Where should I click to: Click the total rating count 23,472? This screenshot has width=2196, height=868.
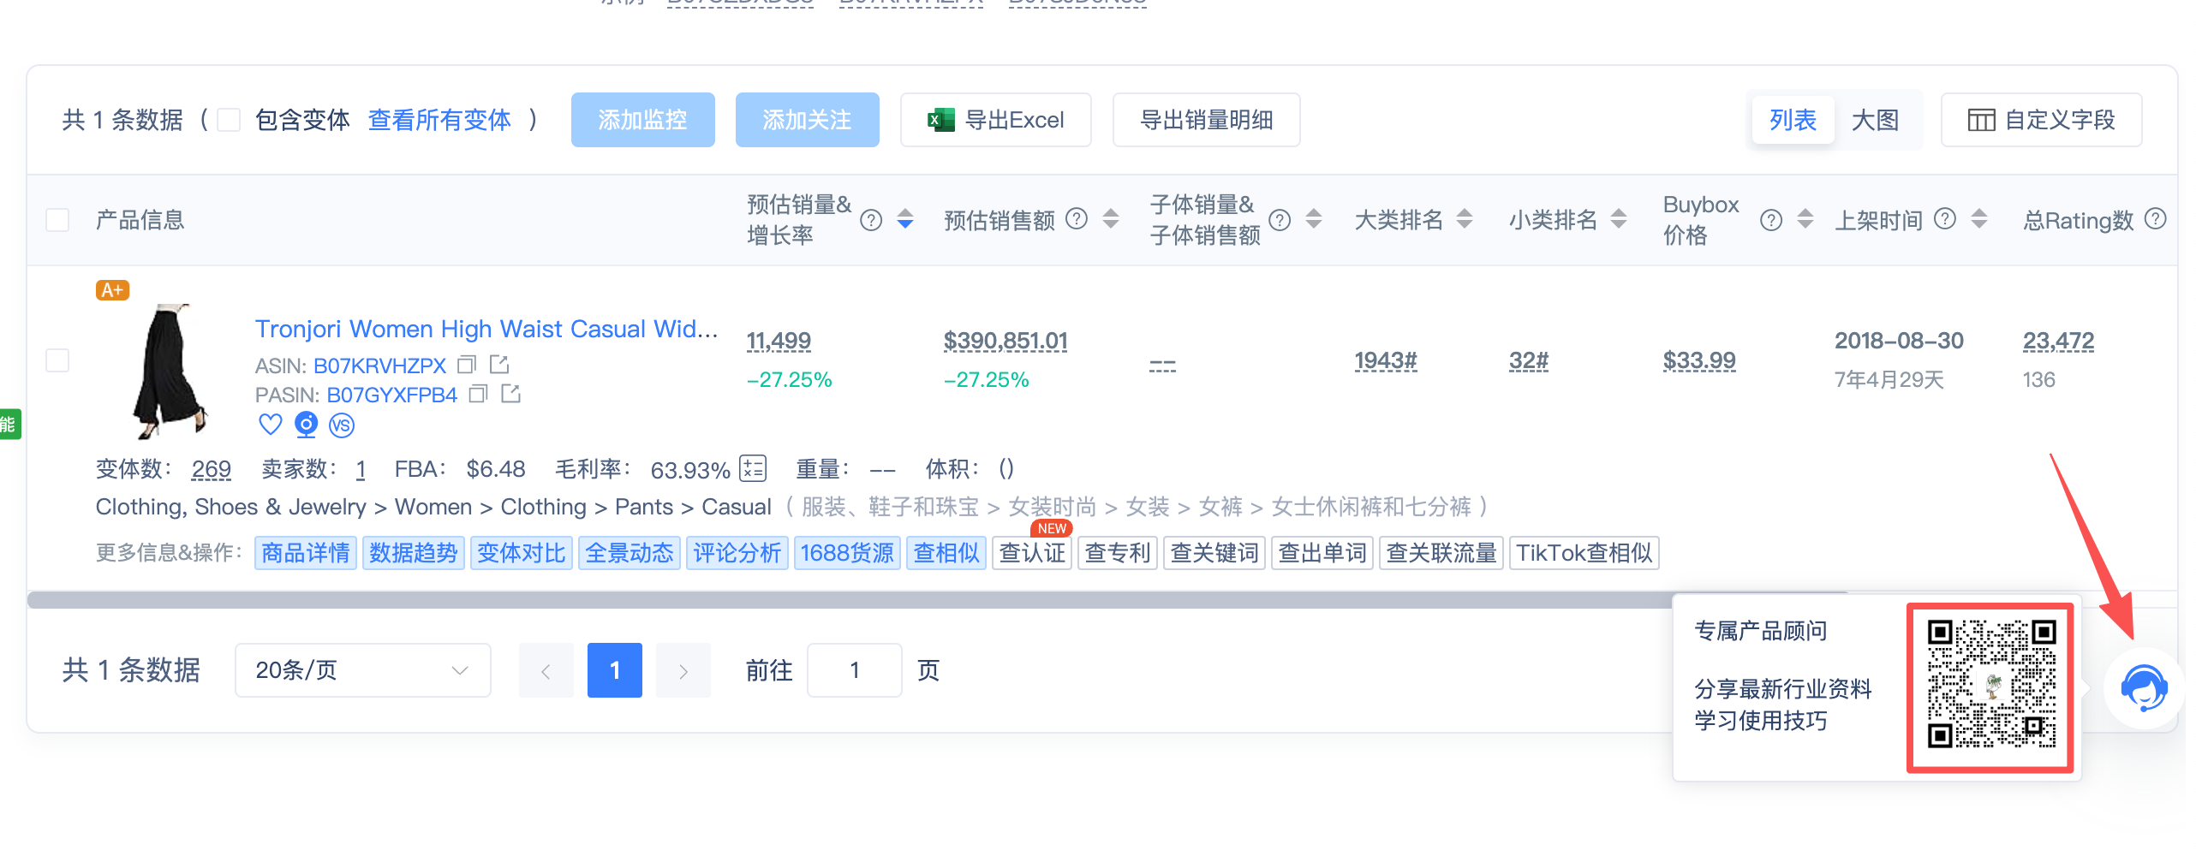pos(2058,342)
